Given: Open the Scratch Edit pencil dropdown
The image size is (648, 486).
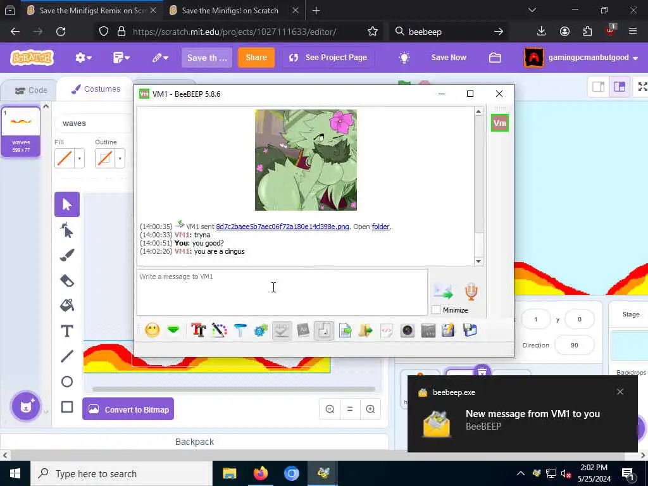Looking at the screenshot, I should coord(159,58).
